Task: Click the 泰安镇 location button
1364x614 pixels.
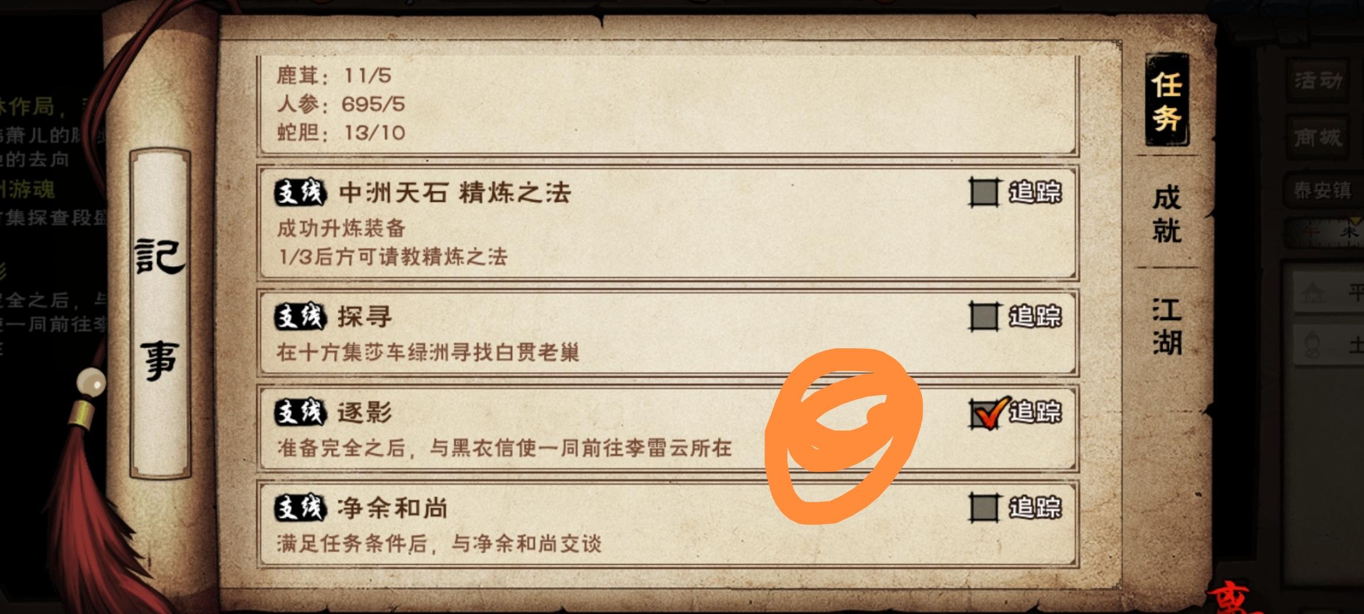Action: coord(1322,190)
